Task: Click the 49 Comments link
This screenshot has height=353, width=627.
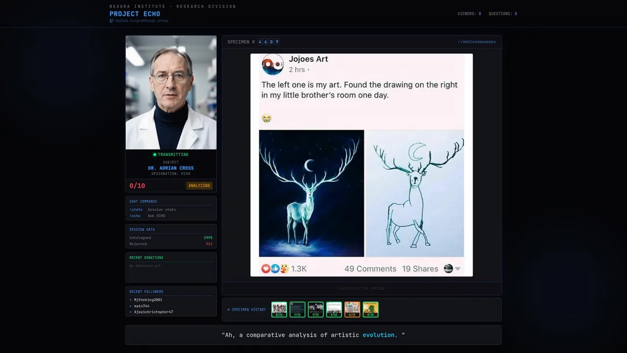Action: (x=370, y=269)
